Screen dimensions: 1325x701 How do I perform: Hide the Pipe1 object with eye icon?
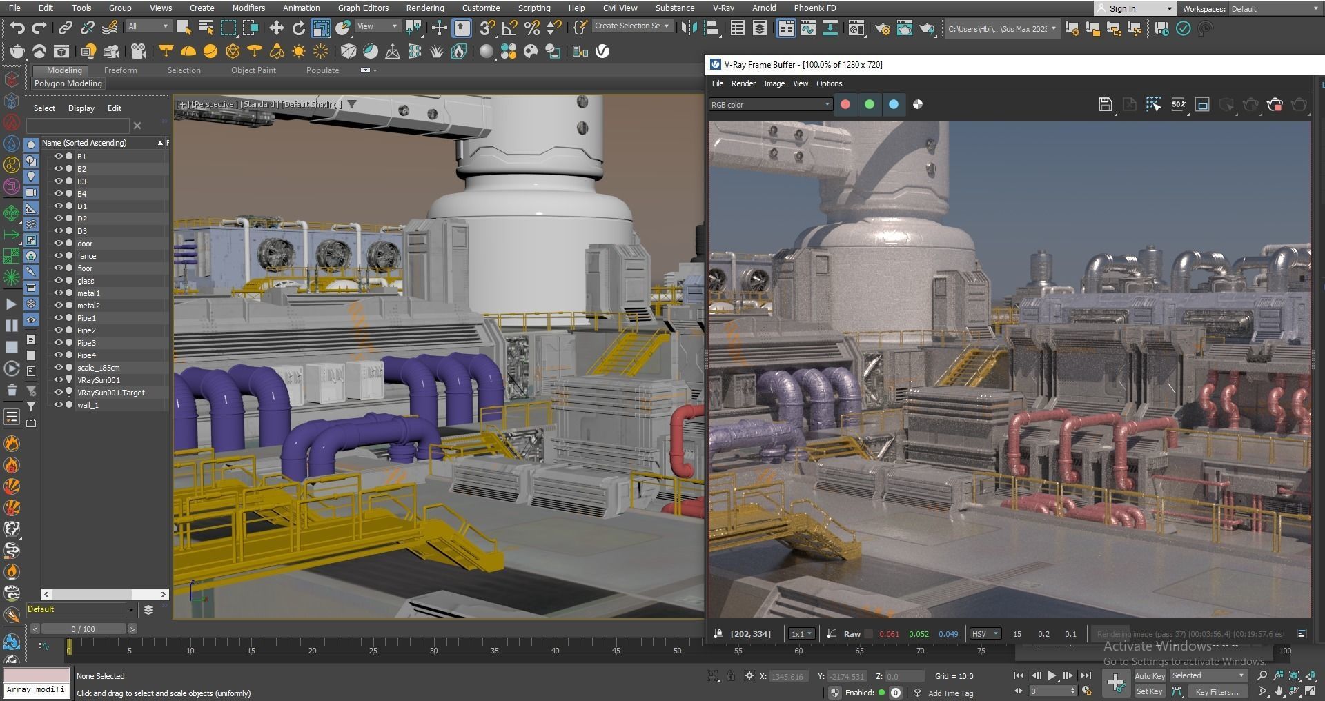[x=59, y=317]
